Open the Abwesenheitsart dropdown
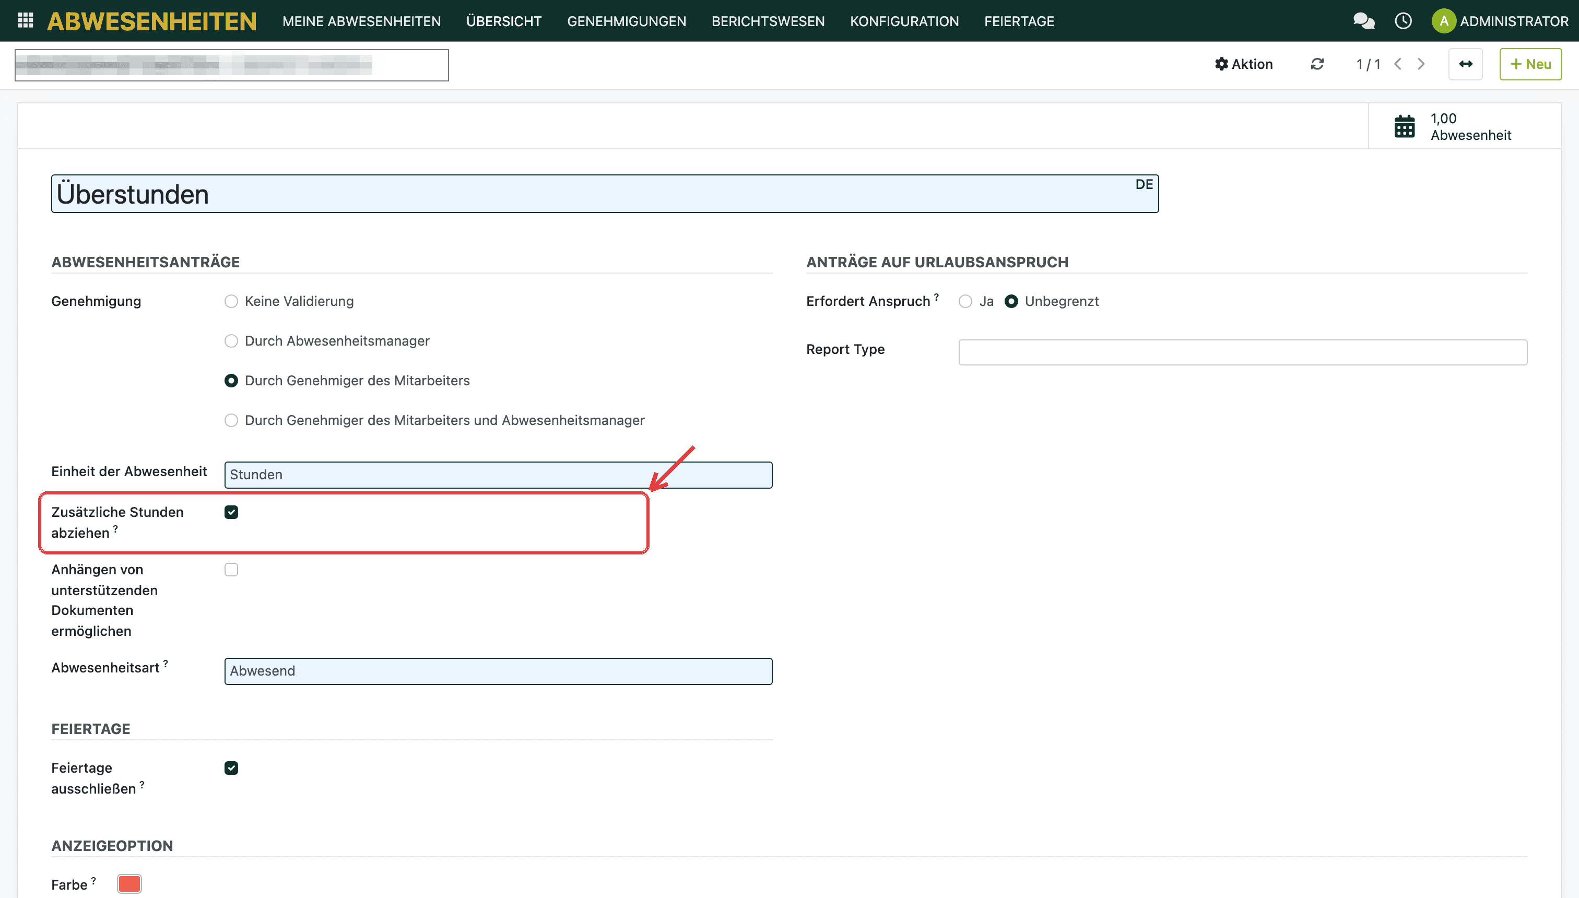The height and width of the screenshot is (898, 1579). (x=498, y=671)
